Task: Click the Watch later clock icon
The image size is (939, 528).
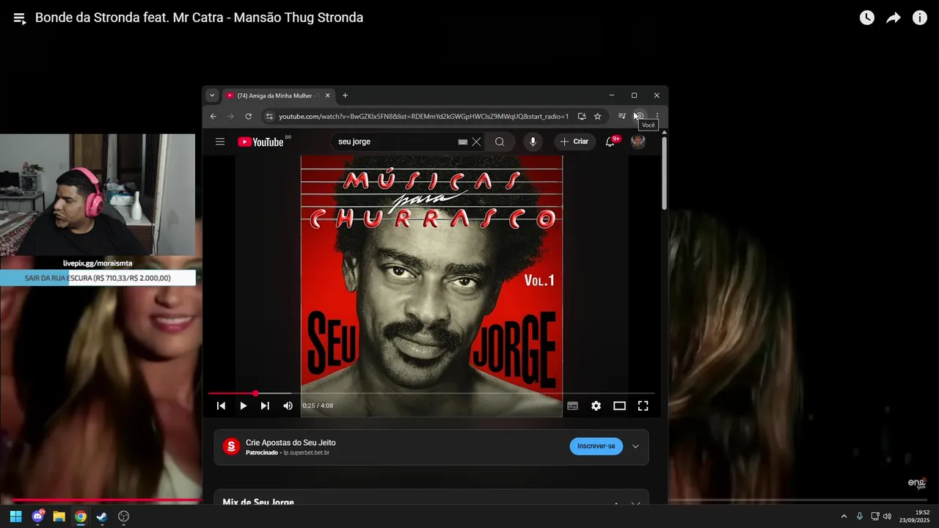Action: click(867, 18)
